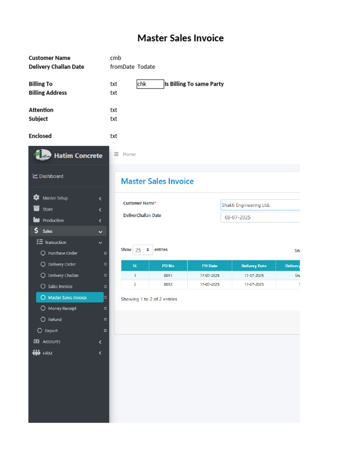Click the Production factory icon
Image resolution: width=345 pixels, height=460 pixels.
[x=36, y=220]
